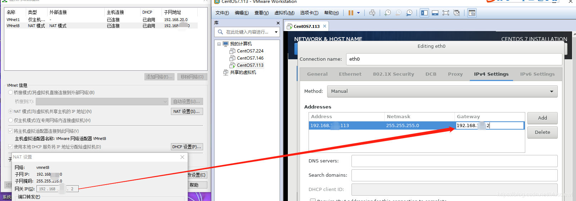This screenshot has height=201, width=576.
Task: Collapse the 我的计算机 tree node
Action: [x=219, y=44]
